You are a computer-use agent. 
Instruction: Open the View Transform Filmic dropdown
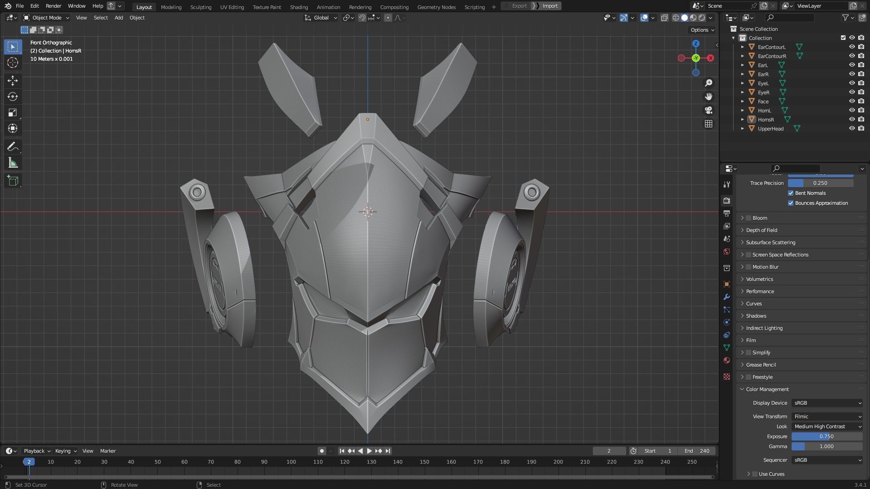(x=827, y=416)
